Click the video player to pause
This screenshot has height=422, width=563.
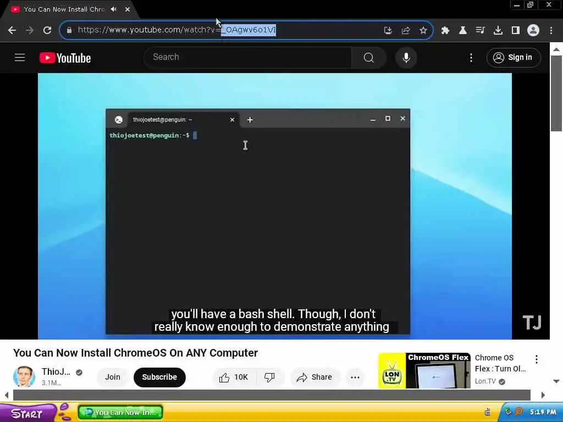pyautogui.click(x=275, y=206)
